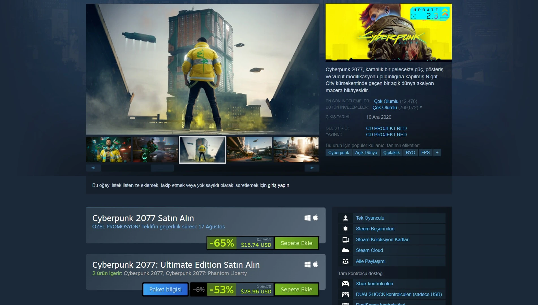Click the Steam Cloud cloud icon
Image resolution: width=538 pixels, height=305 pixels.
345,250
